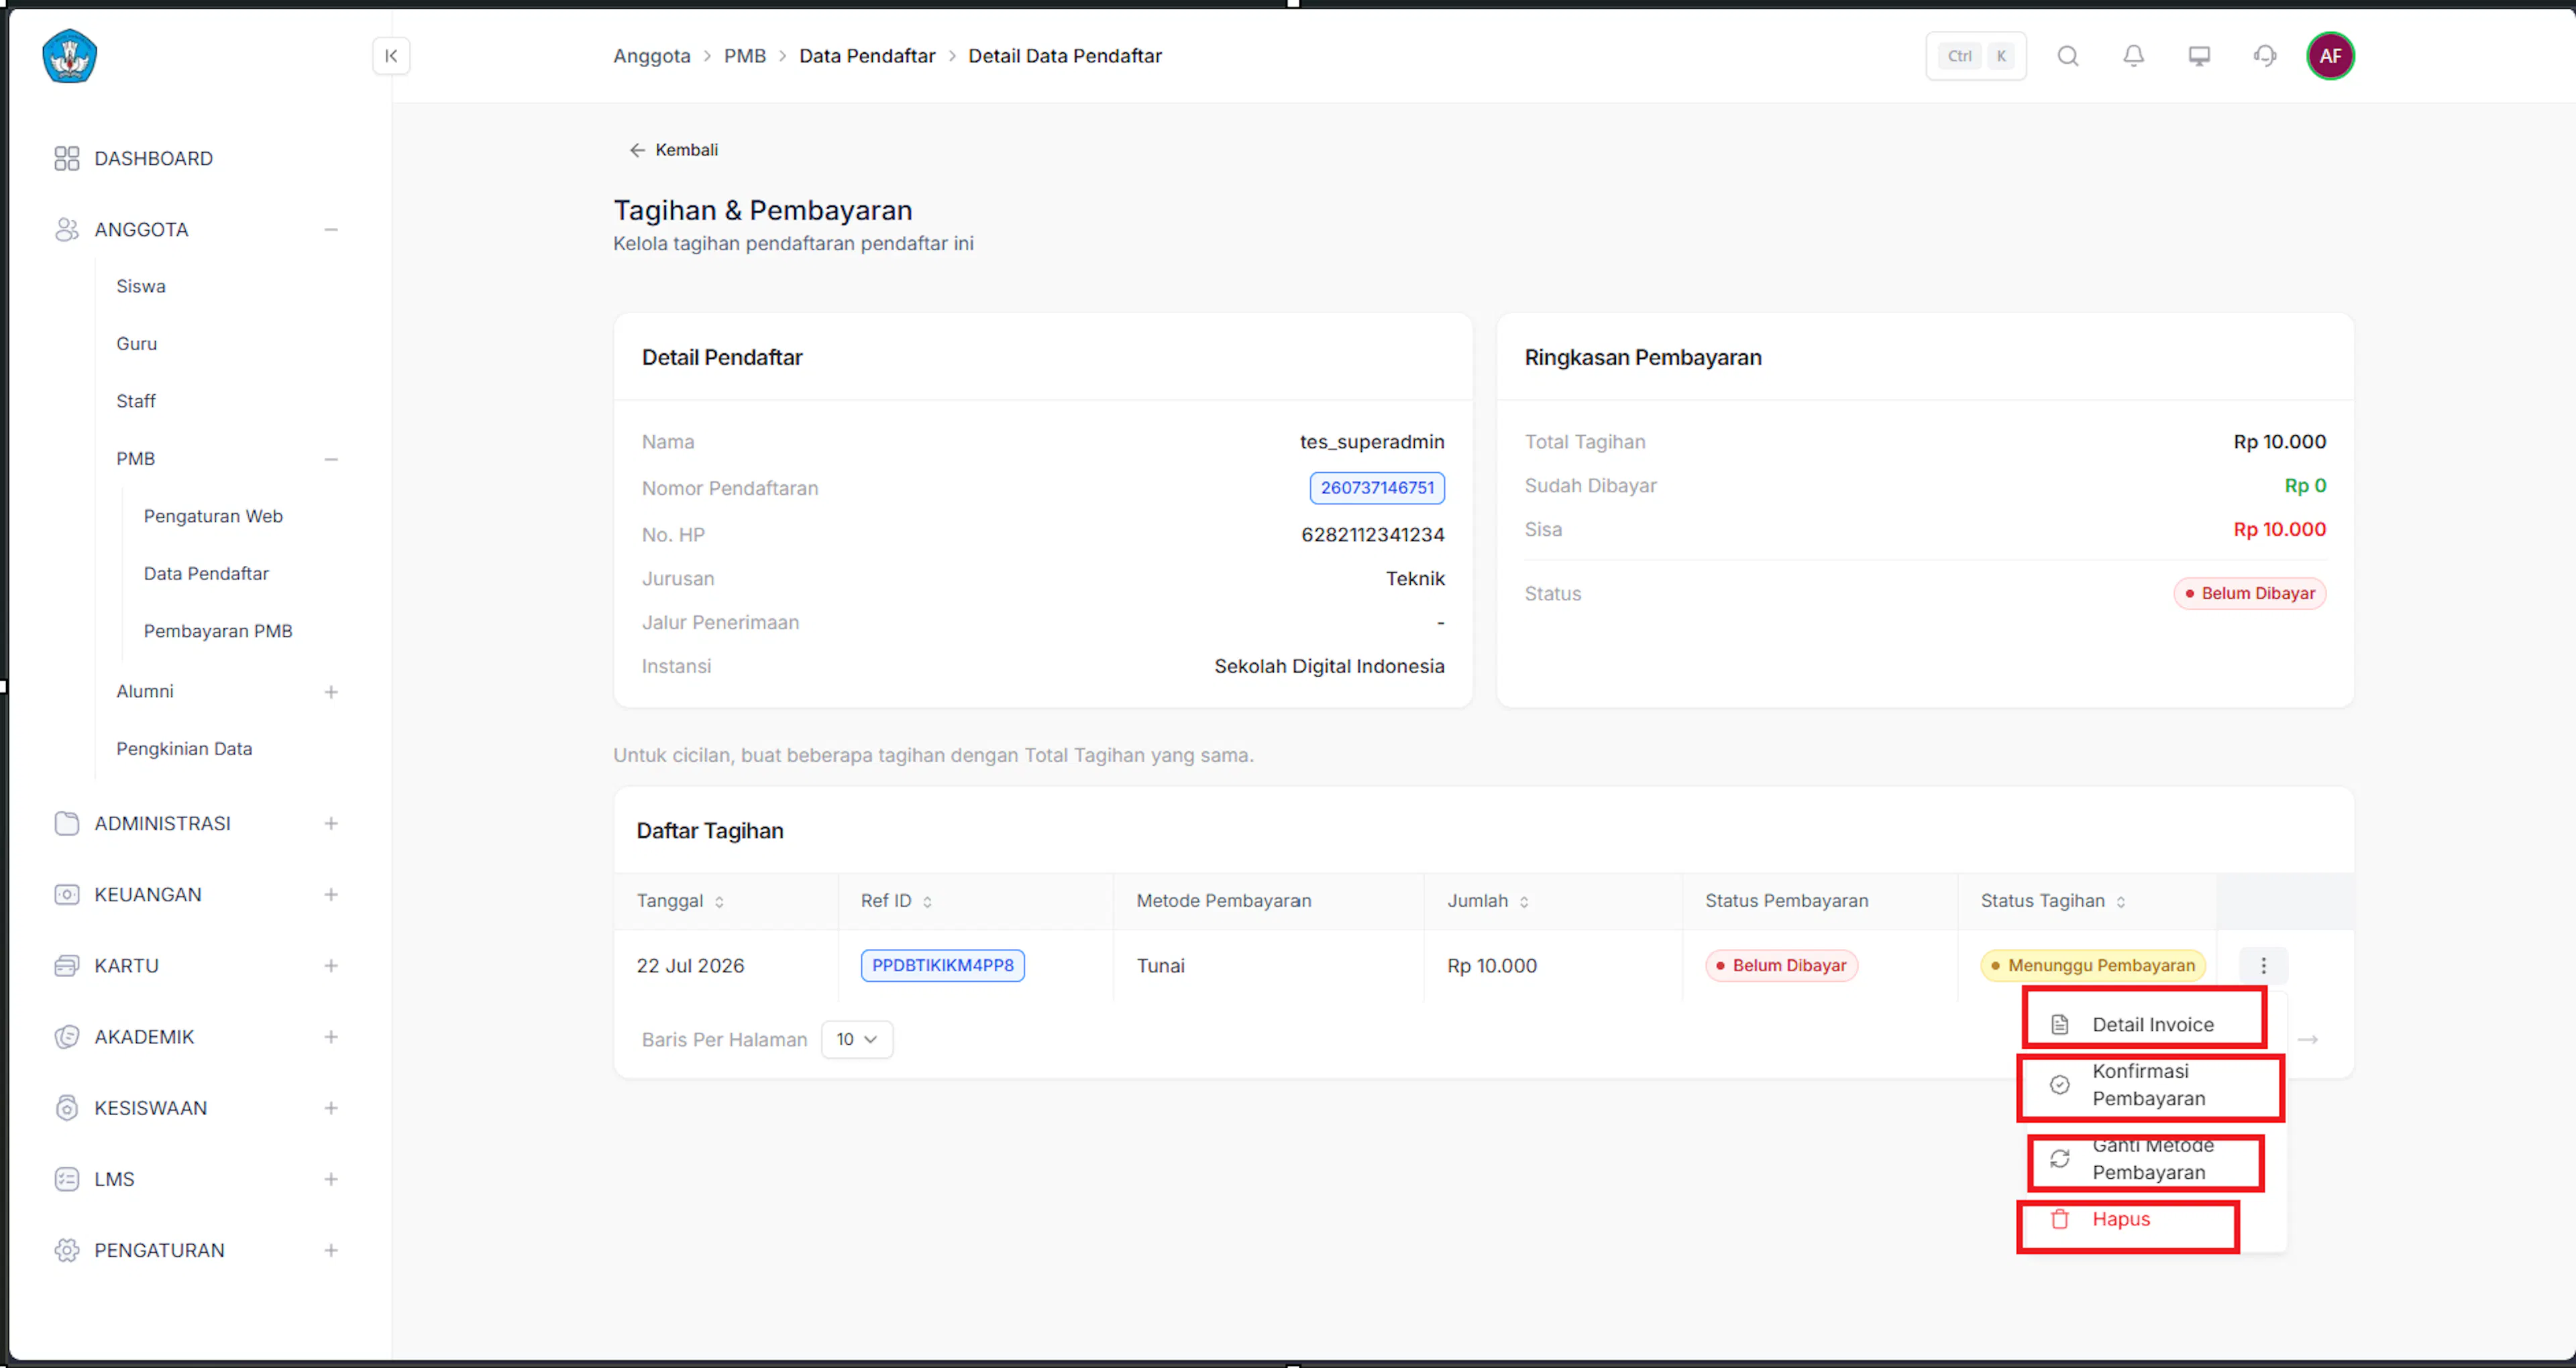Click registration number 260737146751 badge

[1377, 487]
